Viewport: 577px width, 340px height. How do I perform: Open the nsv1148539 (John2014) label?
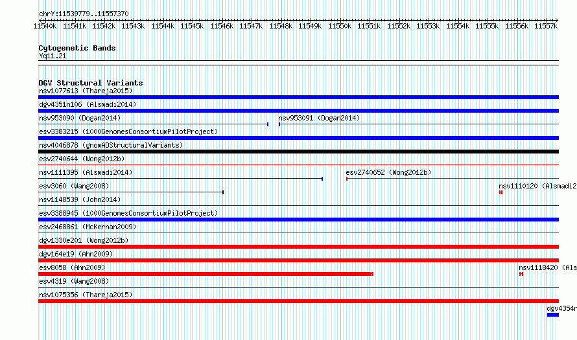[x=80, y=199]
